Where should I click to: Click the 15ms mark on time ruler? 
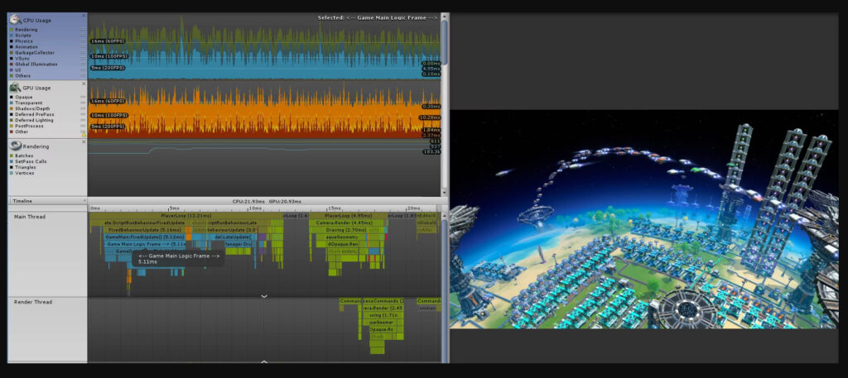(334, 208)
